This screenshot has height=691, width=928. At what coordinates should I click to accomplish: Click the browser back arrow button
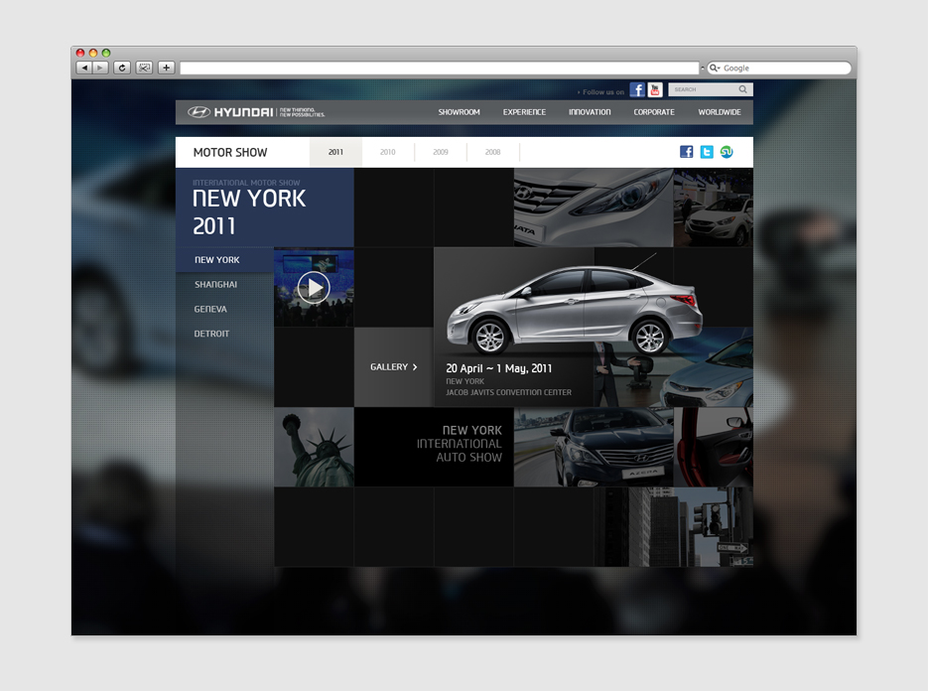[84, 68]
